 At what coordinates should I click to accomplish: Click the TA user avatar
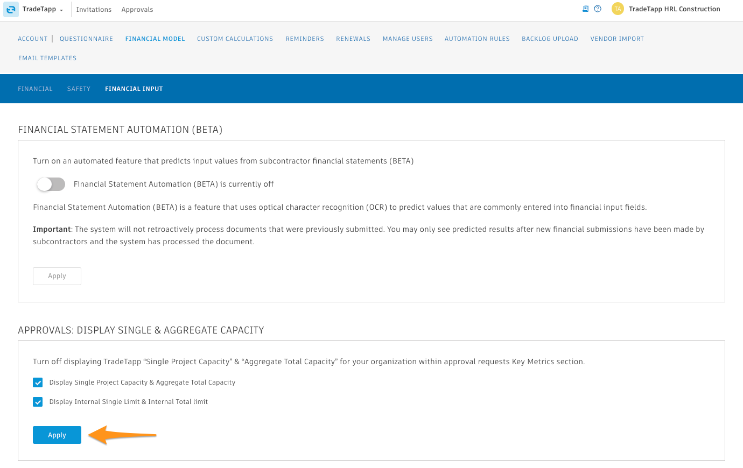tap(618, 9)
